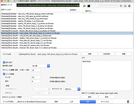This screenshot has width=134, height=104.
Task: Select war_cry_140_drum_loop_g_minor ev8.wav
Action: tap(67, 14)
